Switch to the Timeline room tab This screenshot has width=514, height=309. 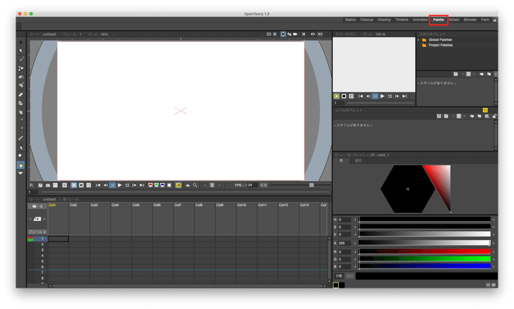[402, 20]
